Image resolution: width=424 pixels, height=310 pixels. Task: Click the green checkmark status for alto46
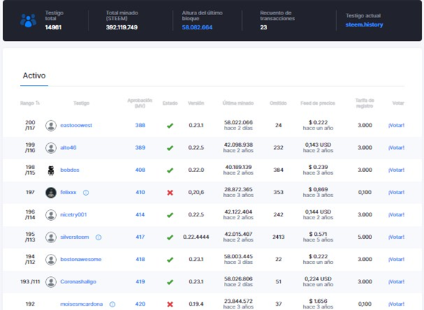click(170, 148)
